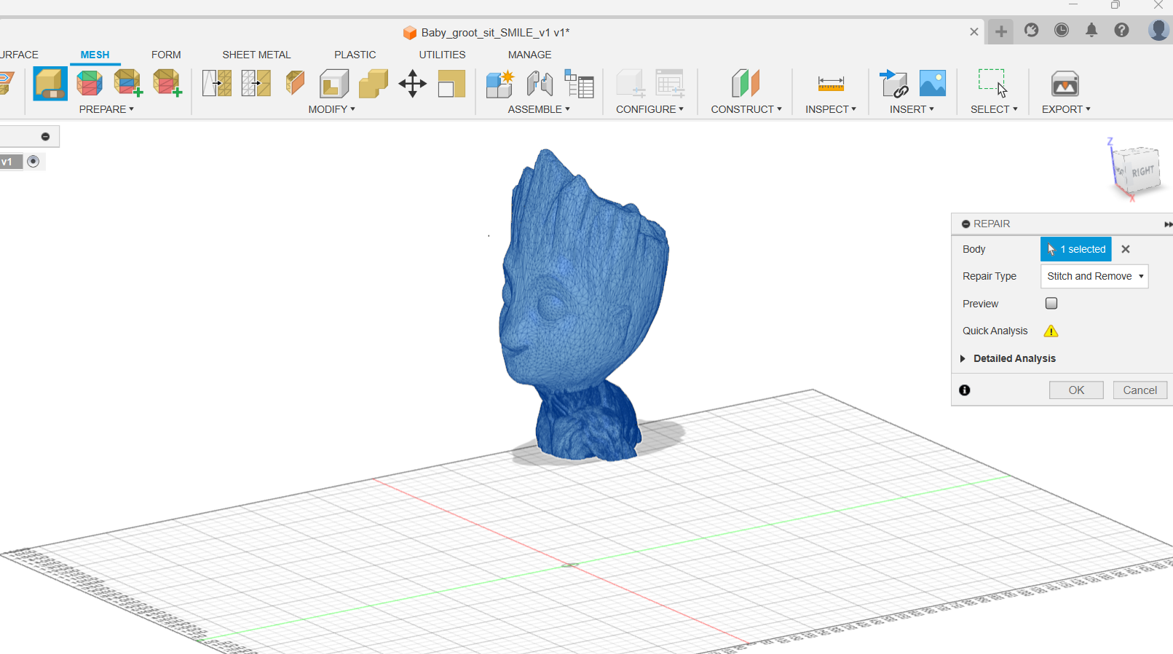The height and width of the screenshot is (654, 1173).
Task: Select the Joint tool icon
Action: point(540,83)
